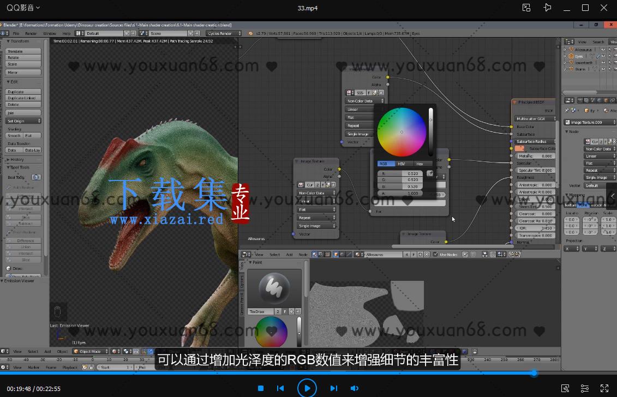Open the player toolbox icon left of settings
The height and width of the screenshot is (397, 617).
coord(565,389)
